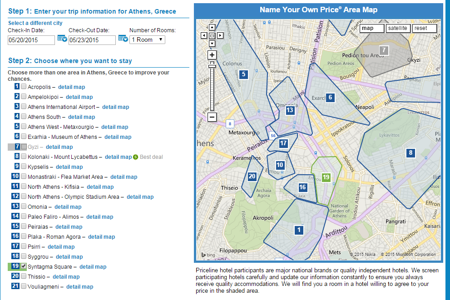Open the Check-Out Date calendar icon

coord(123,39)
